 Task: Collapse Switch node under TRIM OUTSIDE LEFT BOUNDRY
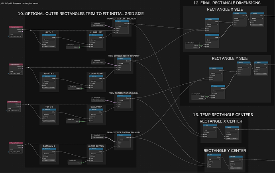tap(116, 21)
